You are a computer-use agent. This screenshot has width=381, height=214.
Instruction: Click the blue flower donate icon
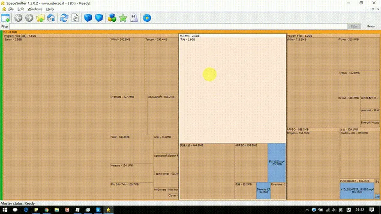pos(147,18)
